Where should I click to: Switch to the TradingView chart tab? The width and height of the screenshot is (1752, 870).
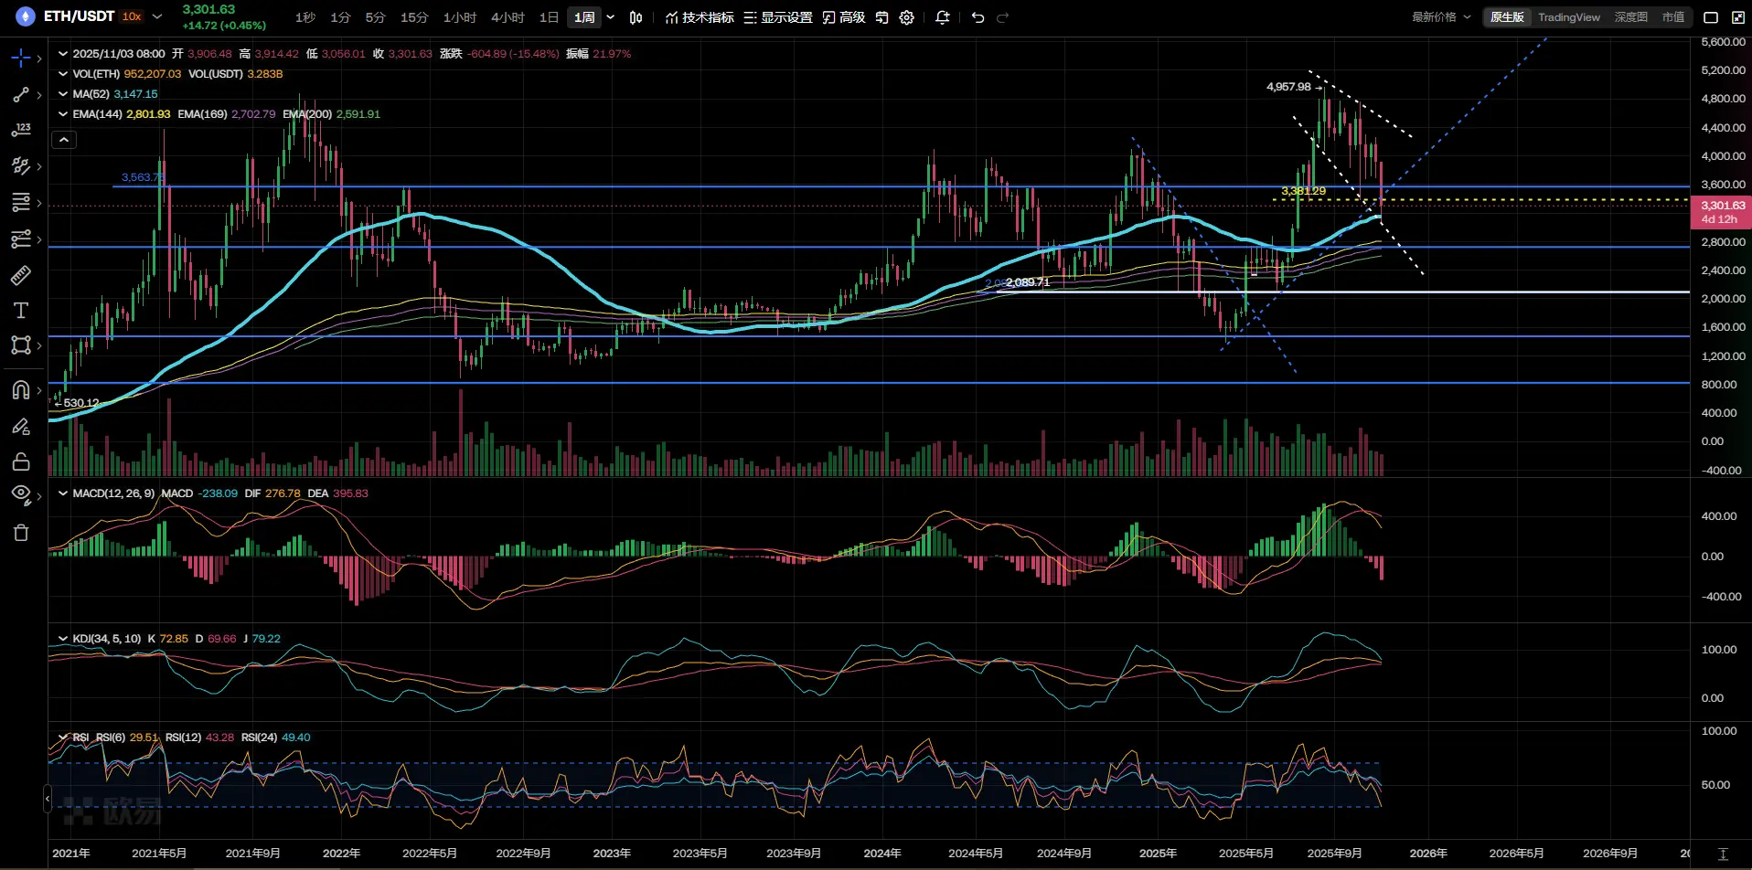click(x=1568, y=17)
